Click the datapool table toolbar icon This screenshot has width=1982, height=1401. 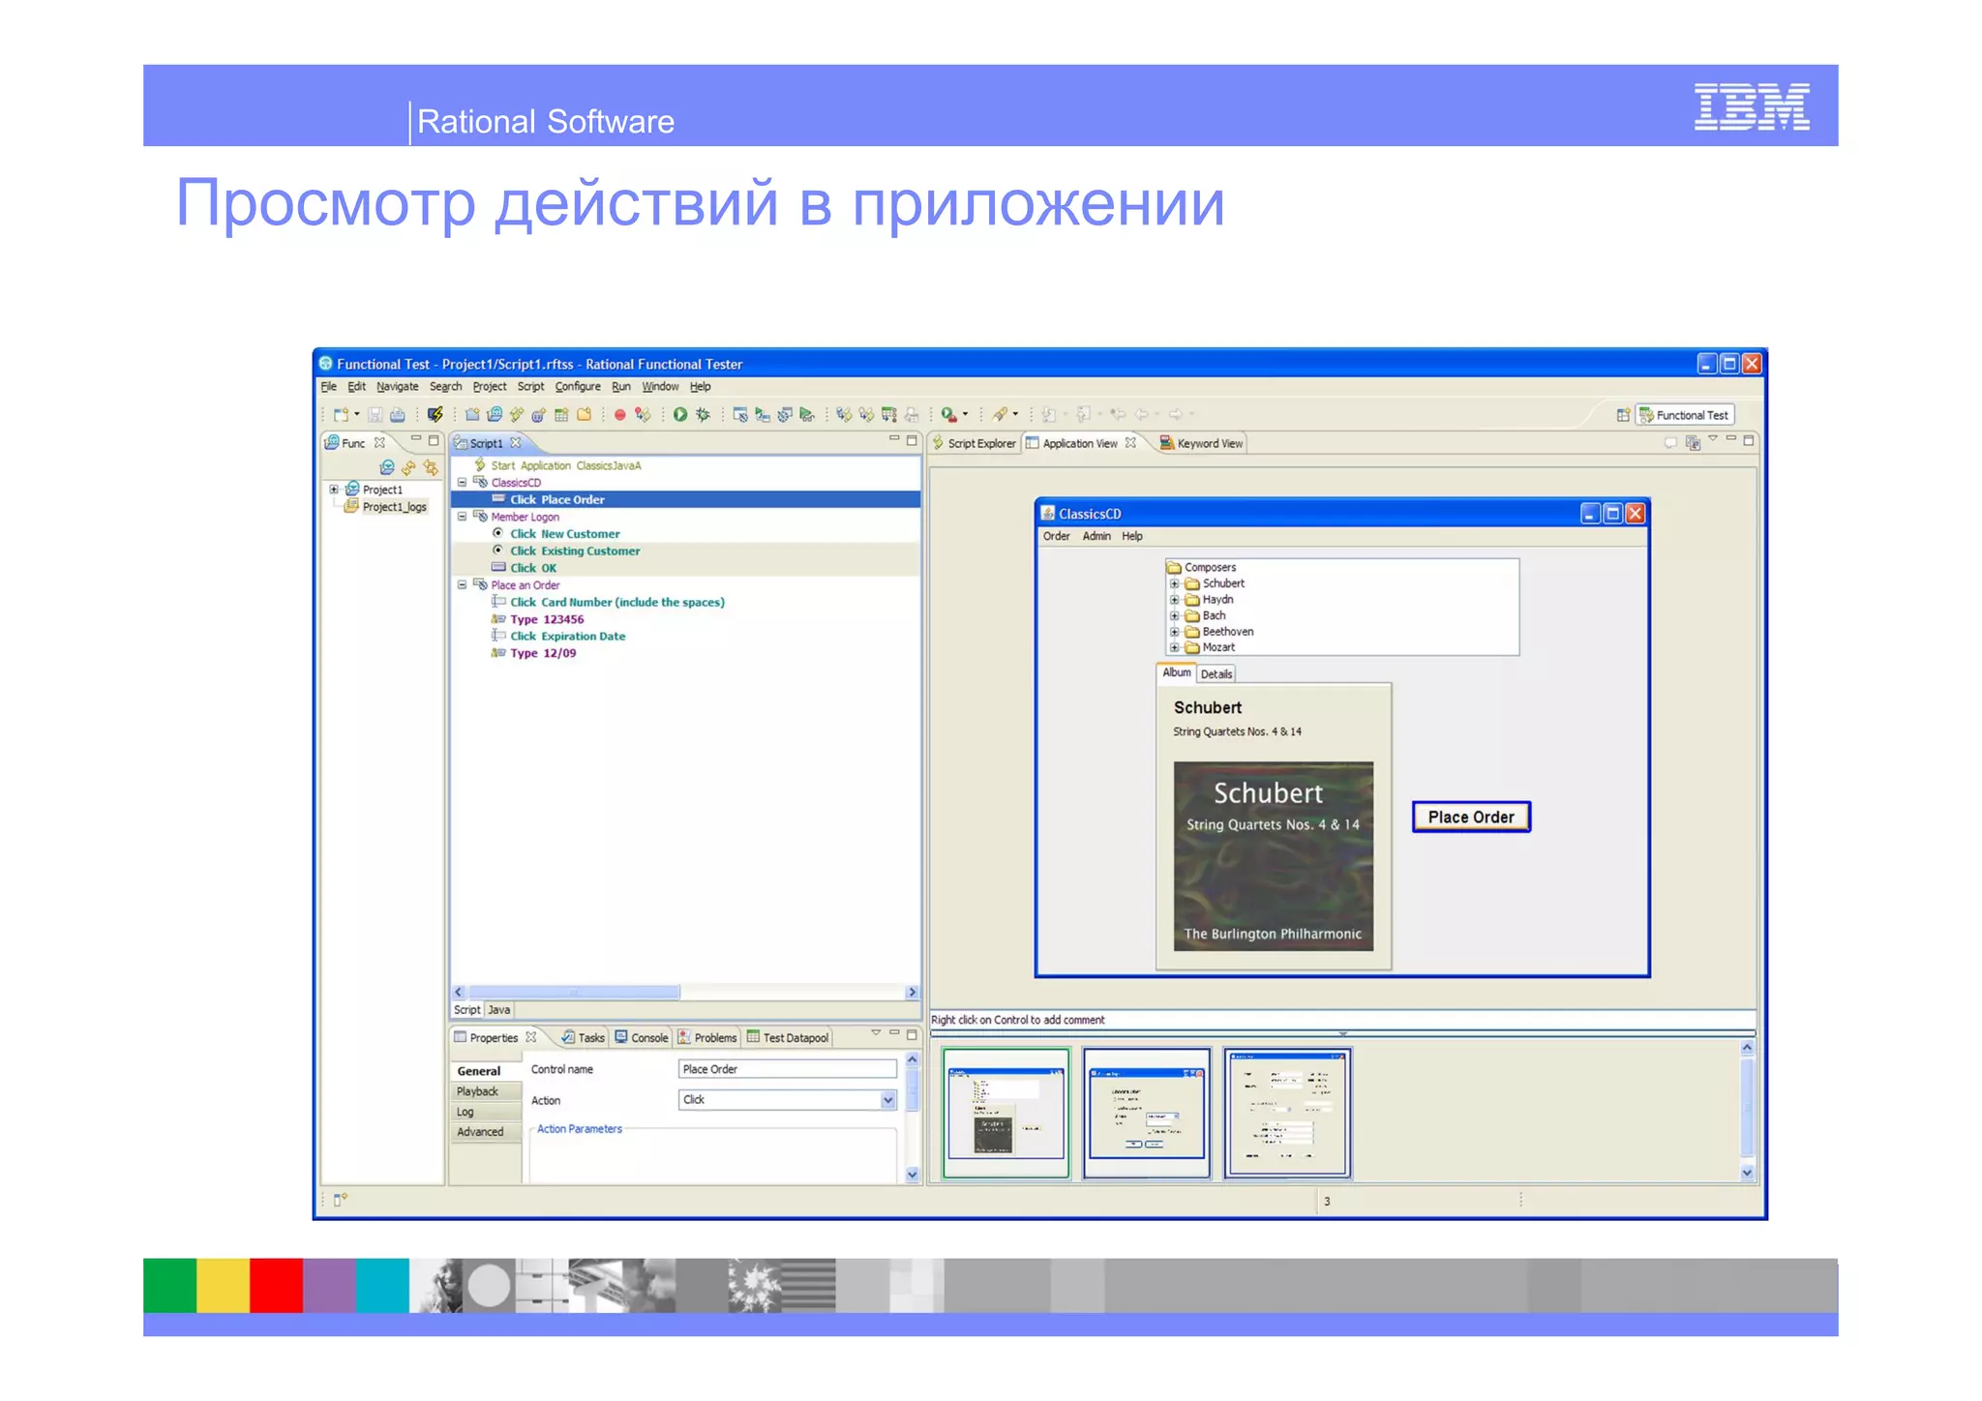click(561, 415)
